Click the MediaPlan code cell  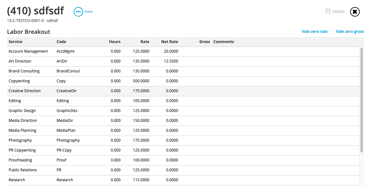point(66,130)
